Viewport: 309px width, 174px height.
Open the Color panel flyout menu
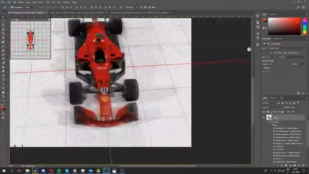pyautogui.click(x=307, y=14)
